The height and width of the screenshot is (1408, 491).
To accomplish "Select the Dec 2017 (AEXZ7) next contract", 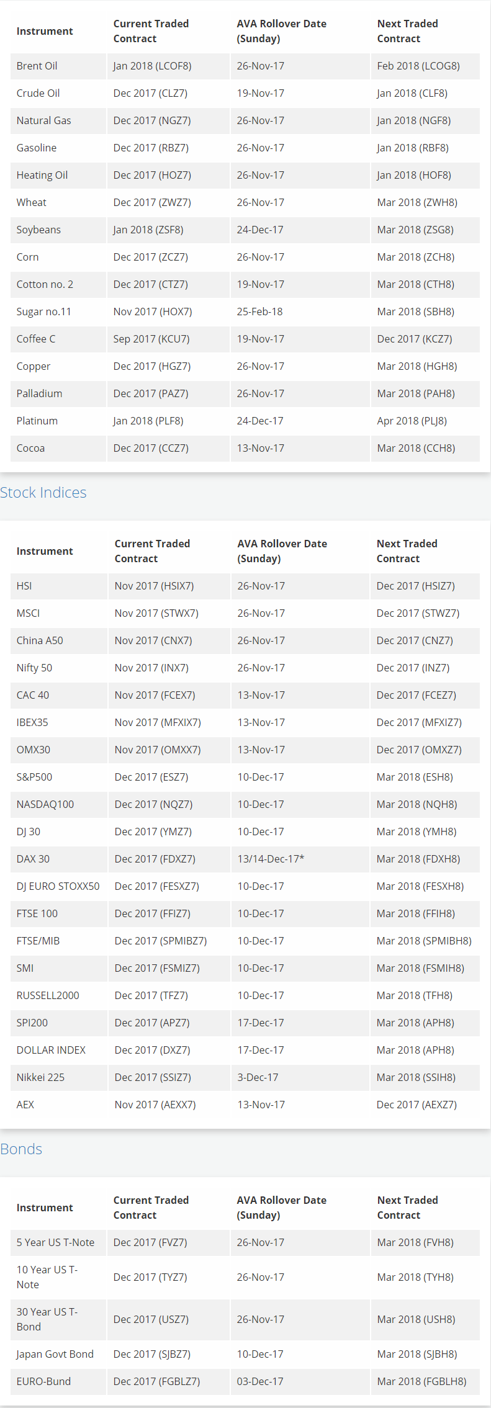I will pyautogui.click(x=417, y=1105).
